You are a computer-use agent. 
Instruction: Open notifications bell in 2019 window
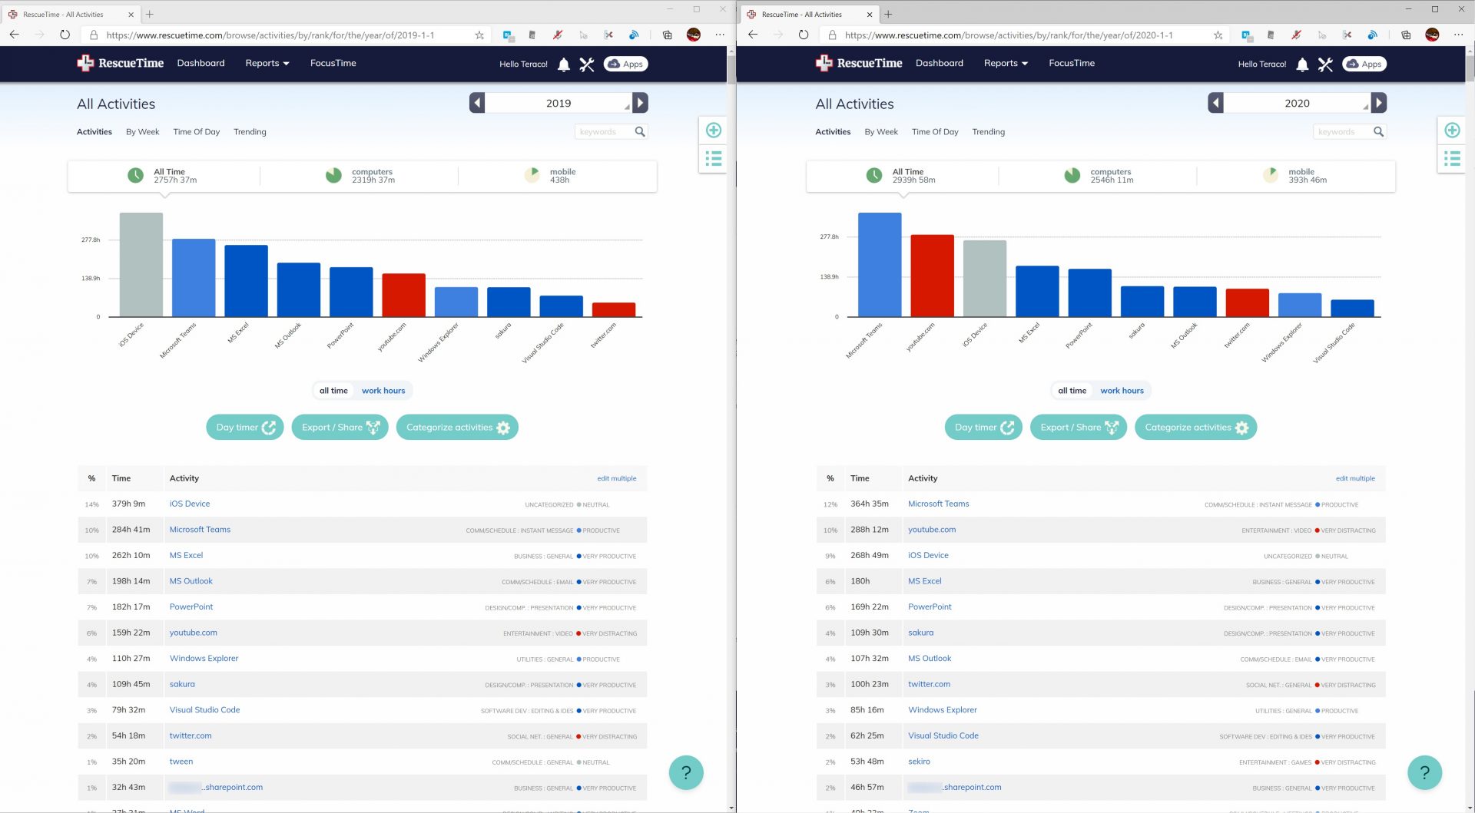coord(564,64)
